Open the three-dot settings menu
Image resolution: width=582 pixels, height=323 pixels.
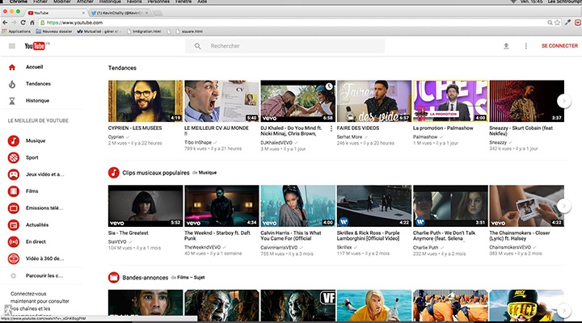coord(525,46)
